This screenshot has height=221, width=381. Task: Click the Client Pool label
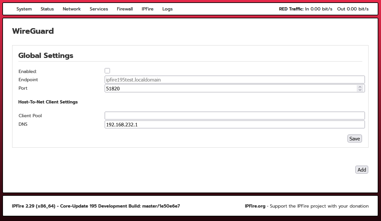click(x=30, y=116)
